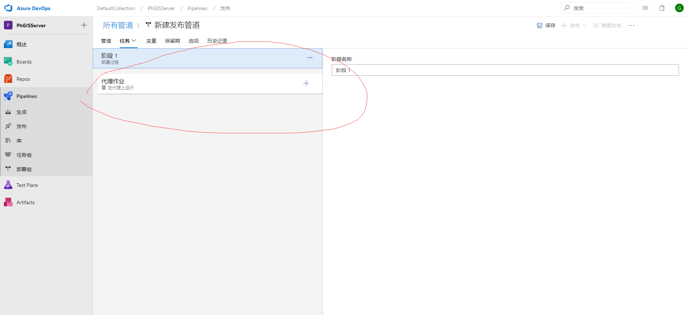Open the work items list icon in header
Viewport: 688px width, 315px height.
(645, 8)
